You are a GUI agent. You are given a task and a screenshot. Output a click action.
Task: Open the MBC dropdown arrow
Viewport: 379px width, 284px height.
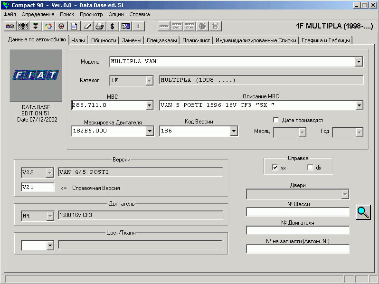pos(150,105)
